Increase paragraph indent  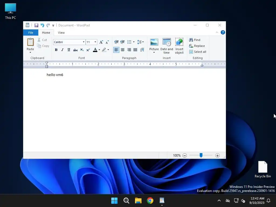coord(123,42)
